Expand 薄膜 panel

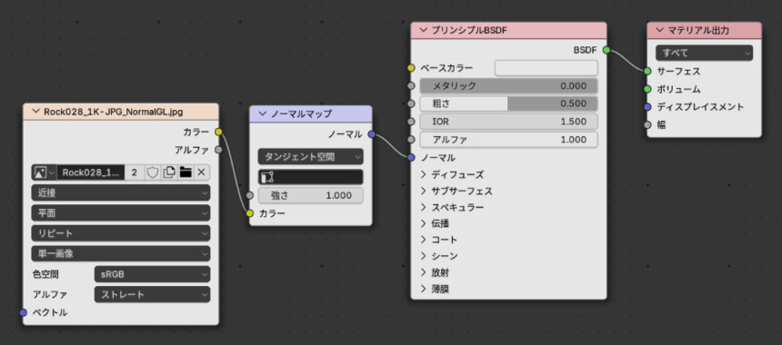point(424,289)
